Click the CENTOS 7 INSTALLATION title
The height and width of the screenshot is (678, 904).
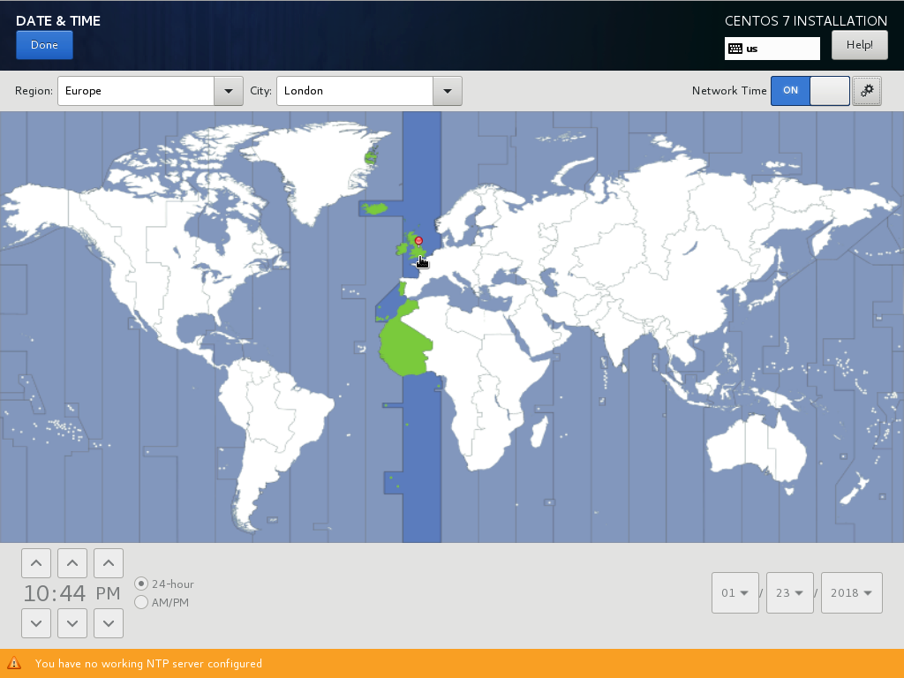click(806, 21)
